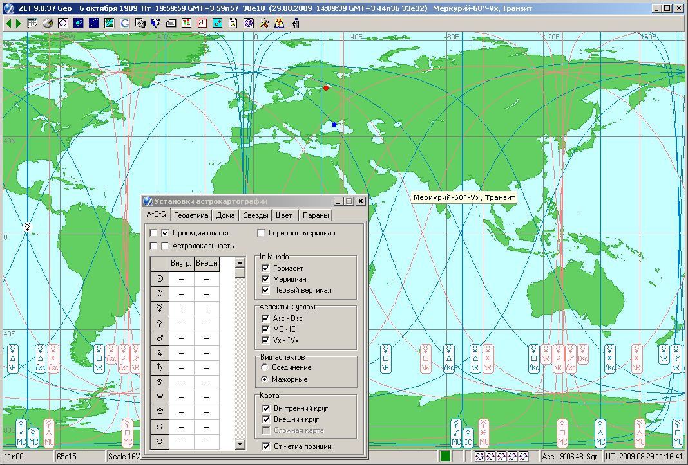This screenshot has height=465, width=688.
Task: Click the green forward arrow in toolbar
Action: pyautogui.click(x=18, y=23)
